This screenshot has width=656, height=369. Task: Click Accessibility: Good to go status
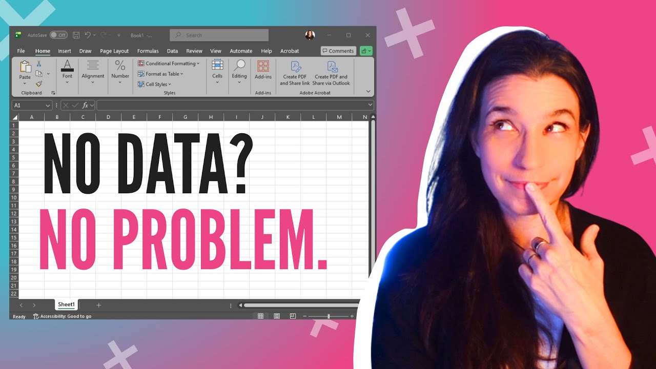pyautogui.click(x=62, y=316)
